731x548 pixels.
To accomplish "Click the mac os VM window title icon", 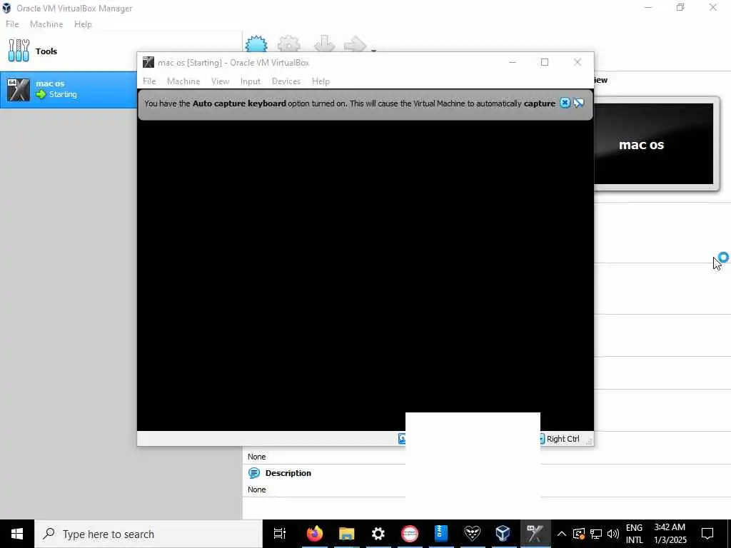I will click(148, 63).
